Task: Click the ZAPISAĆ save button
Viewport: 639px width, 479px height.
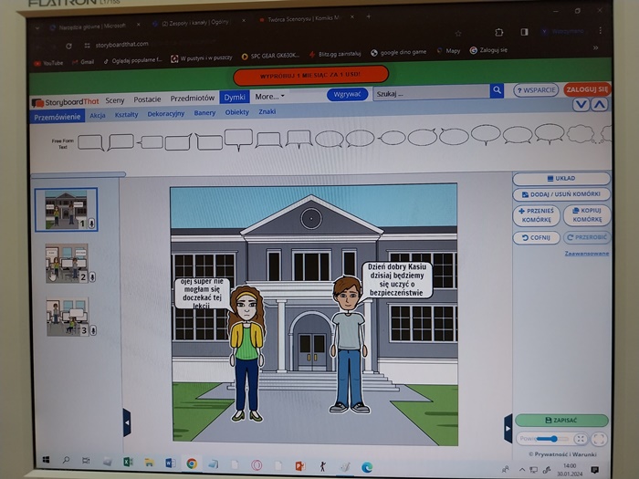Action: tap(561, 420)
